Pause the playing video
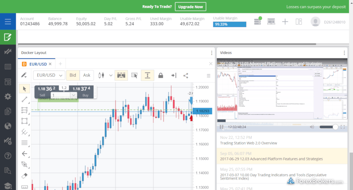Image resolution: width=353 pixels, height=190 pixels. pyautogui.click(x=221, y=127)
